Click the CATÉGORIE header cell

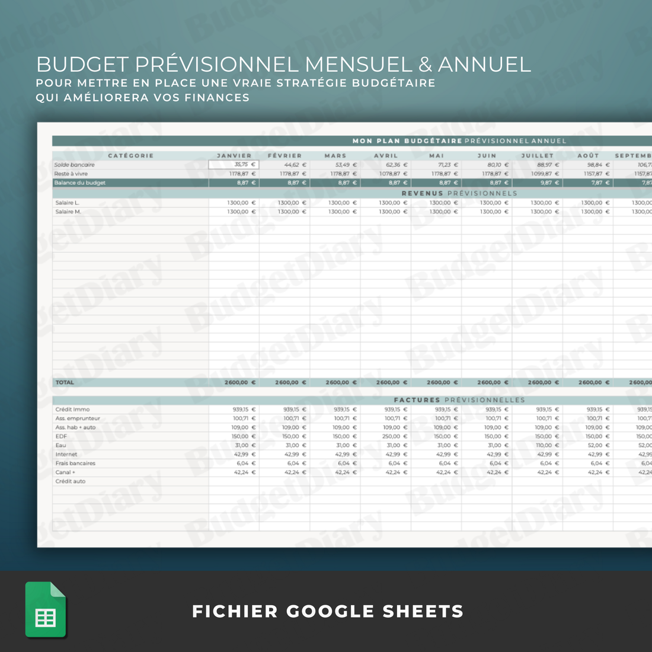132,155
